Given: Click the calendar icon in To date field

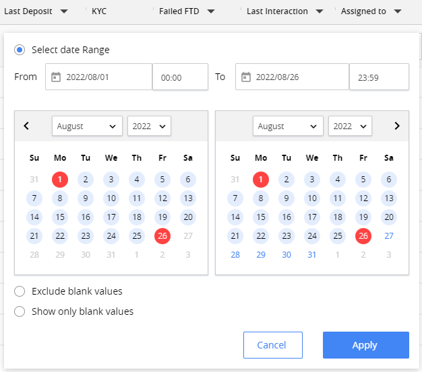Looking at the screenshot, I should 246,77.
